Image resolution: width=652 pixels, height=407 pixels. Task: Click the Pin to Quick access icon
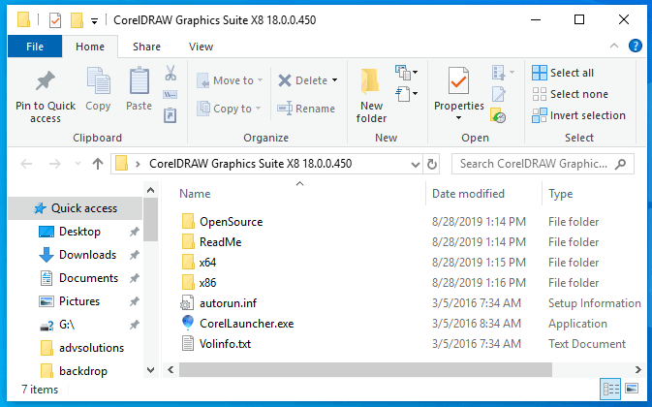(x=45, y=82)
